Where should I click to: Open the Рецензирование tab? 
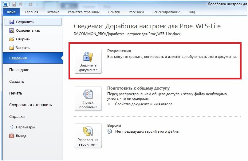coord(166,12)
